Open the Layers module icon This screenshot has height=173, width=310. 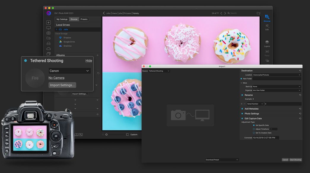(267, 42)
